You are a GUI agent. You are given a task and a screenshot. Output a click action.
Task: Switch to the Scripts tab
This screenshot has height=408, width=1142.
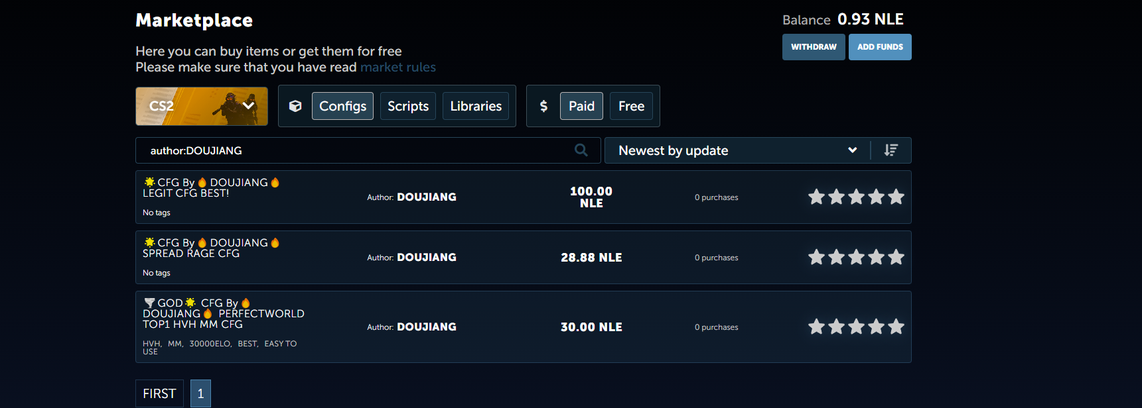click(x=407, y=106)
